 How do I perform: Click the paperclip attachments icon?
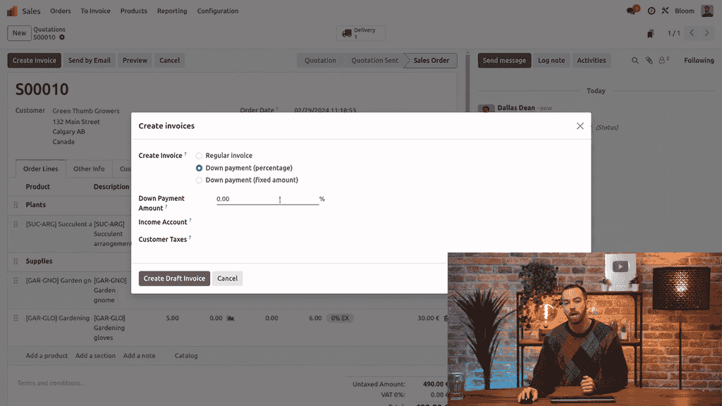(x=649, y=61)
